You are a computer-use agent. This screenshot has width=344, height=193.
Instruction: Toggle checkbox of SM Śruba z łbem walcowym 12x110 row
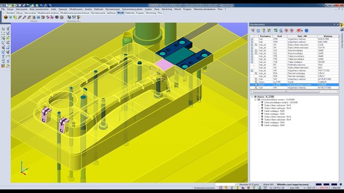click(252, 48)
